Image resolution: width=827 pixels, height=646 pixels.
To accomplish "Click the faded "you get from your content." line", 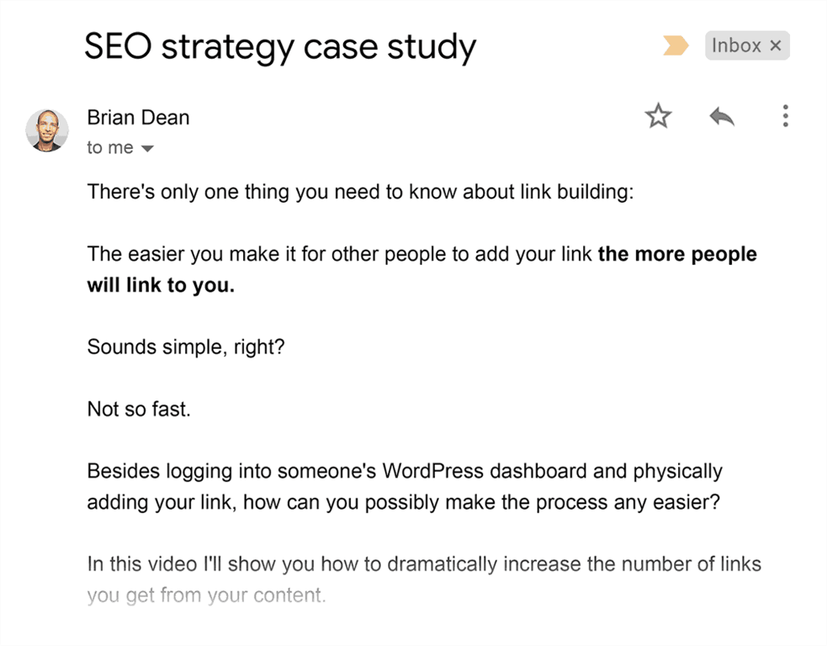I will point(205,596).
